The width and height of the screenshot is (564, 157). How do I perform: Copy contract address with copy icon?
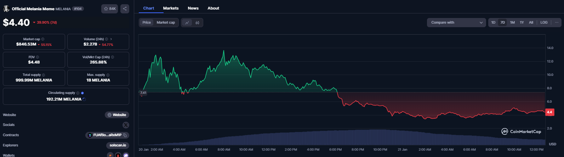tap(125, 135)
